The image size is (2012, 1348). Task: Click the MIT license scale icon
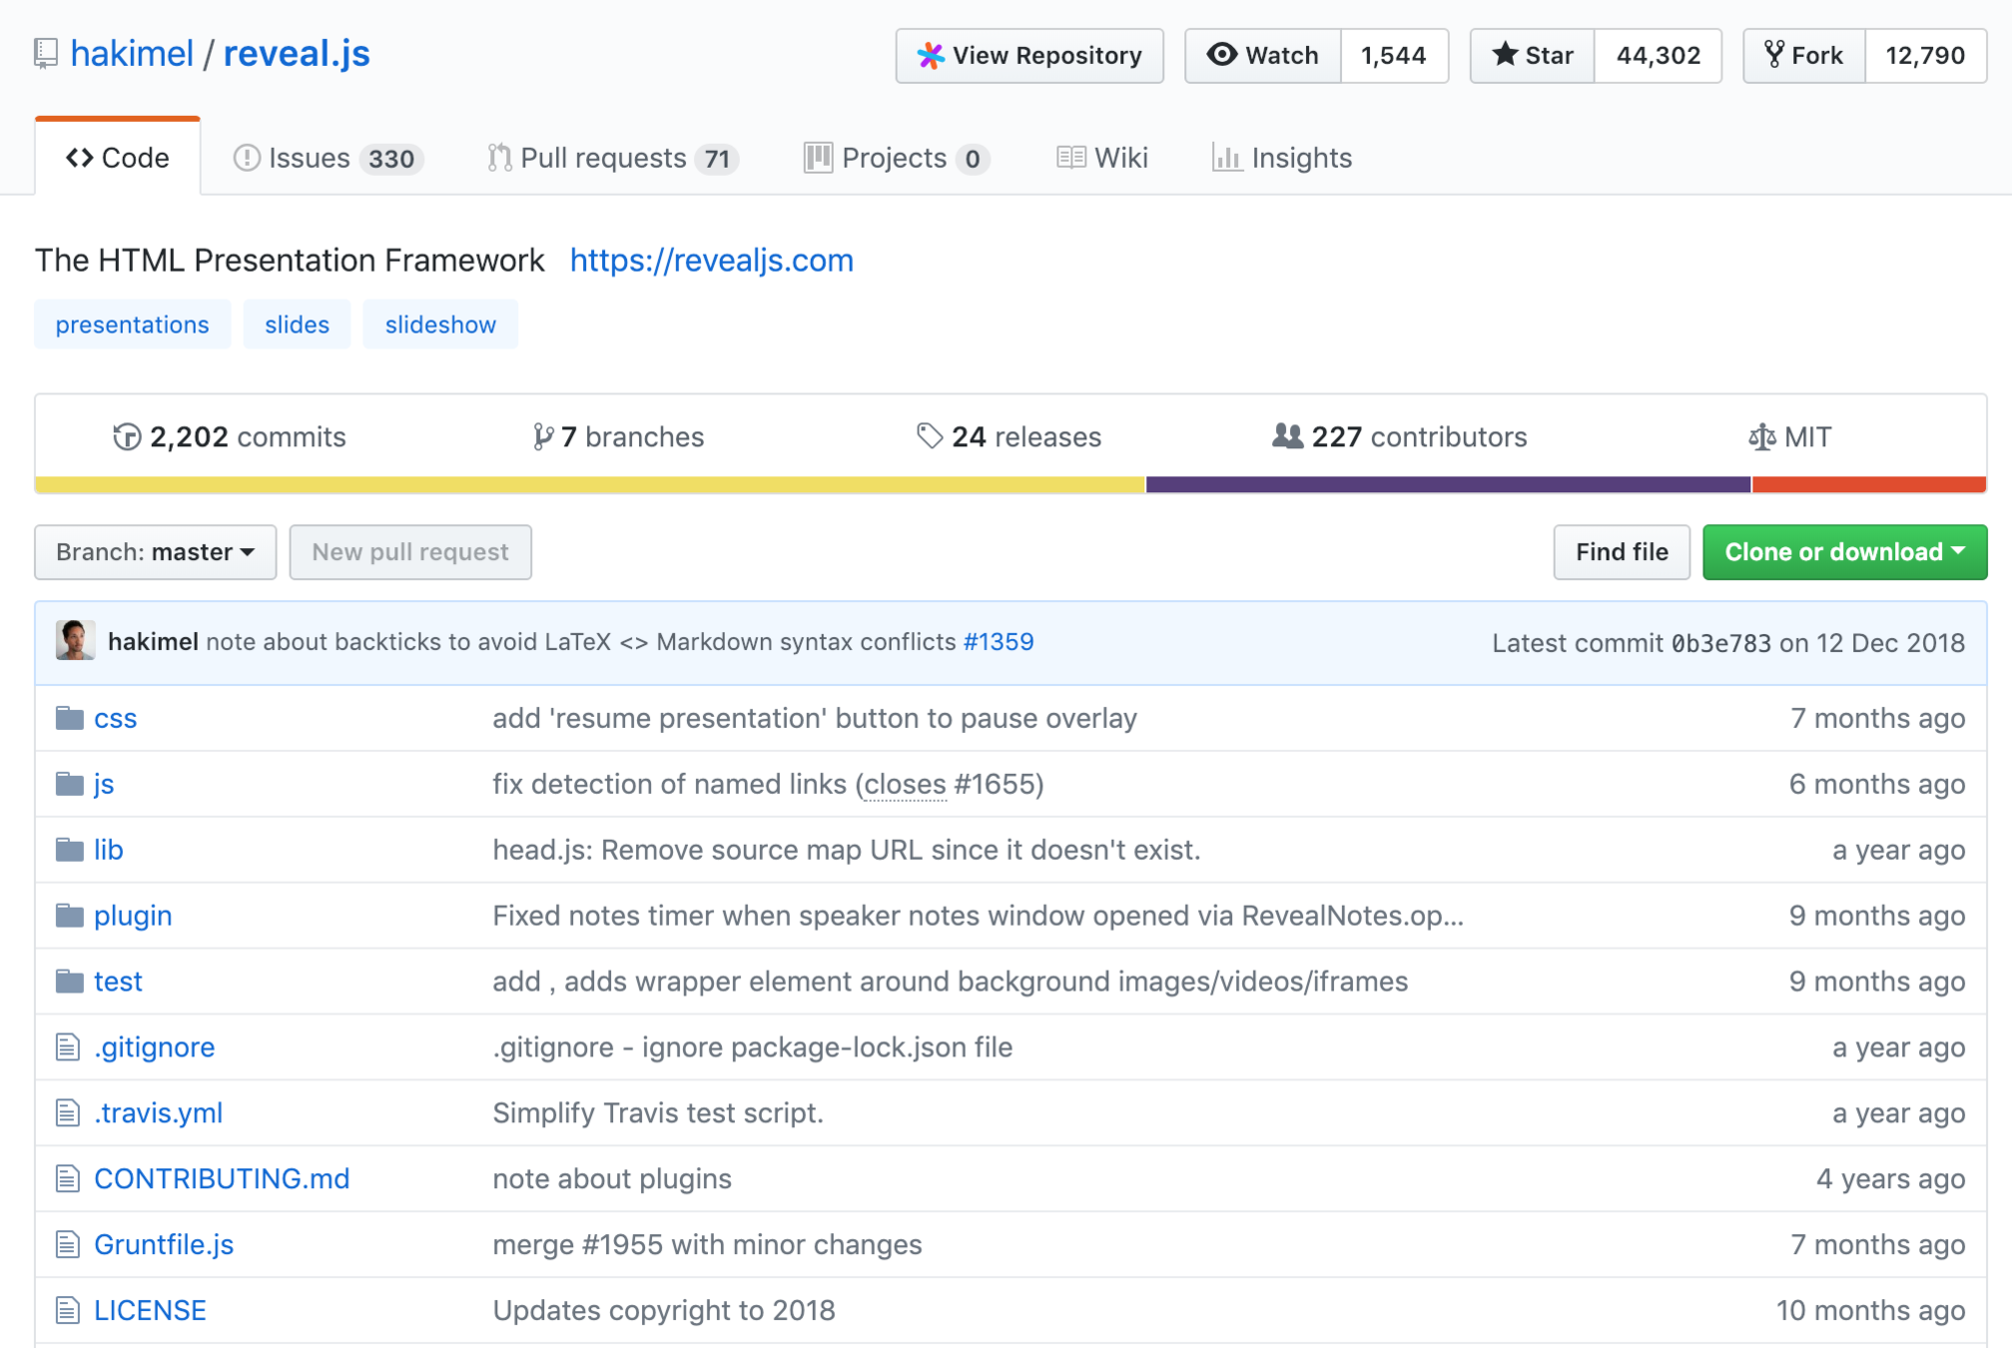pyautogui.click(x=1761, y=437)
